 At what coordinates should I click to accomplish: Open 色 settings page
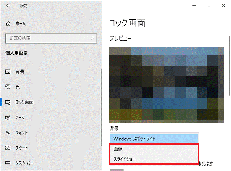[x=18, y=87]
